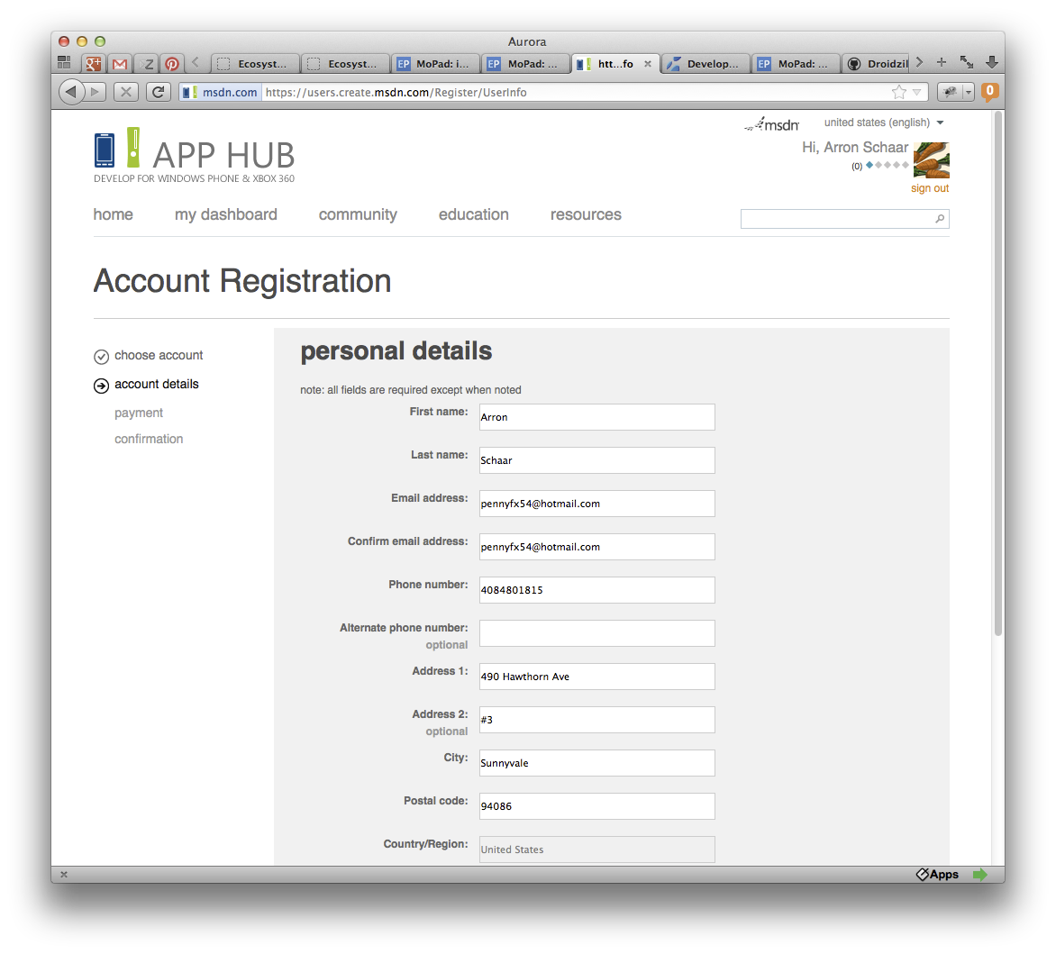This screenshot has width=1056, height=954.
Task: Open a new tab with the plus icon
Action: point(942,63)
